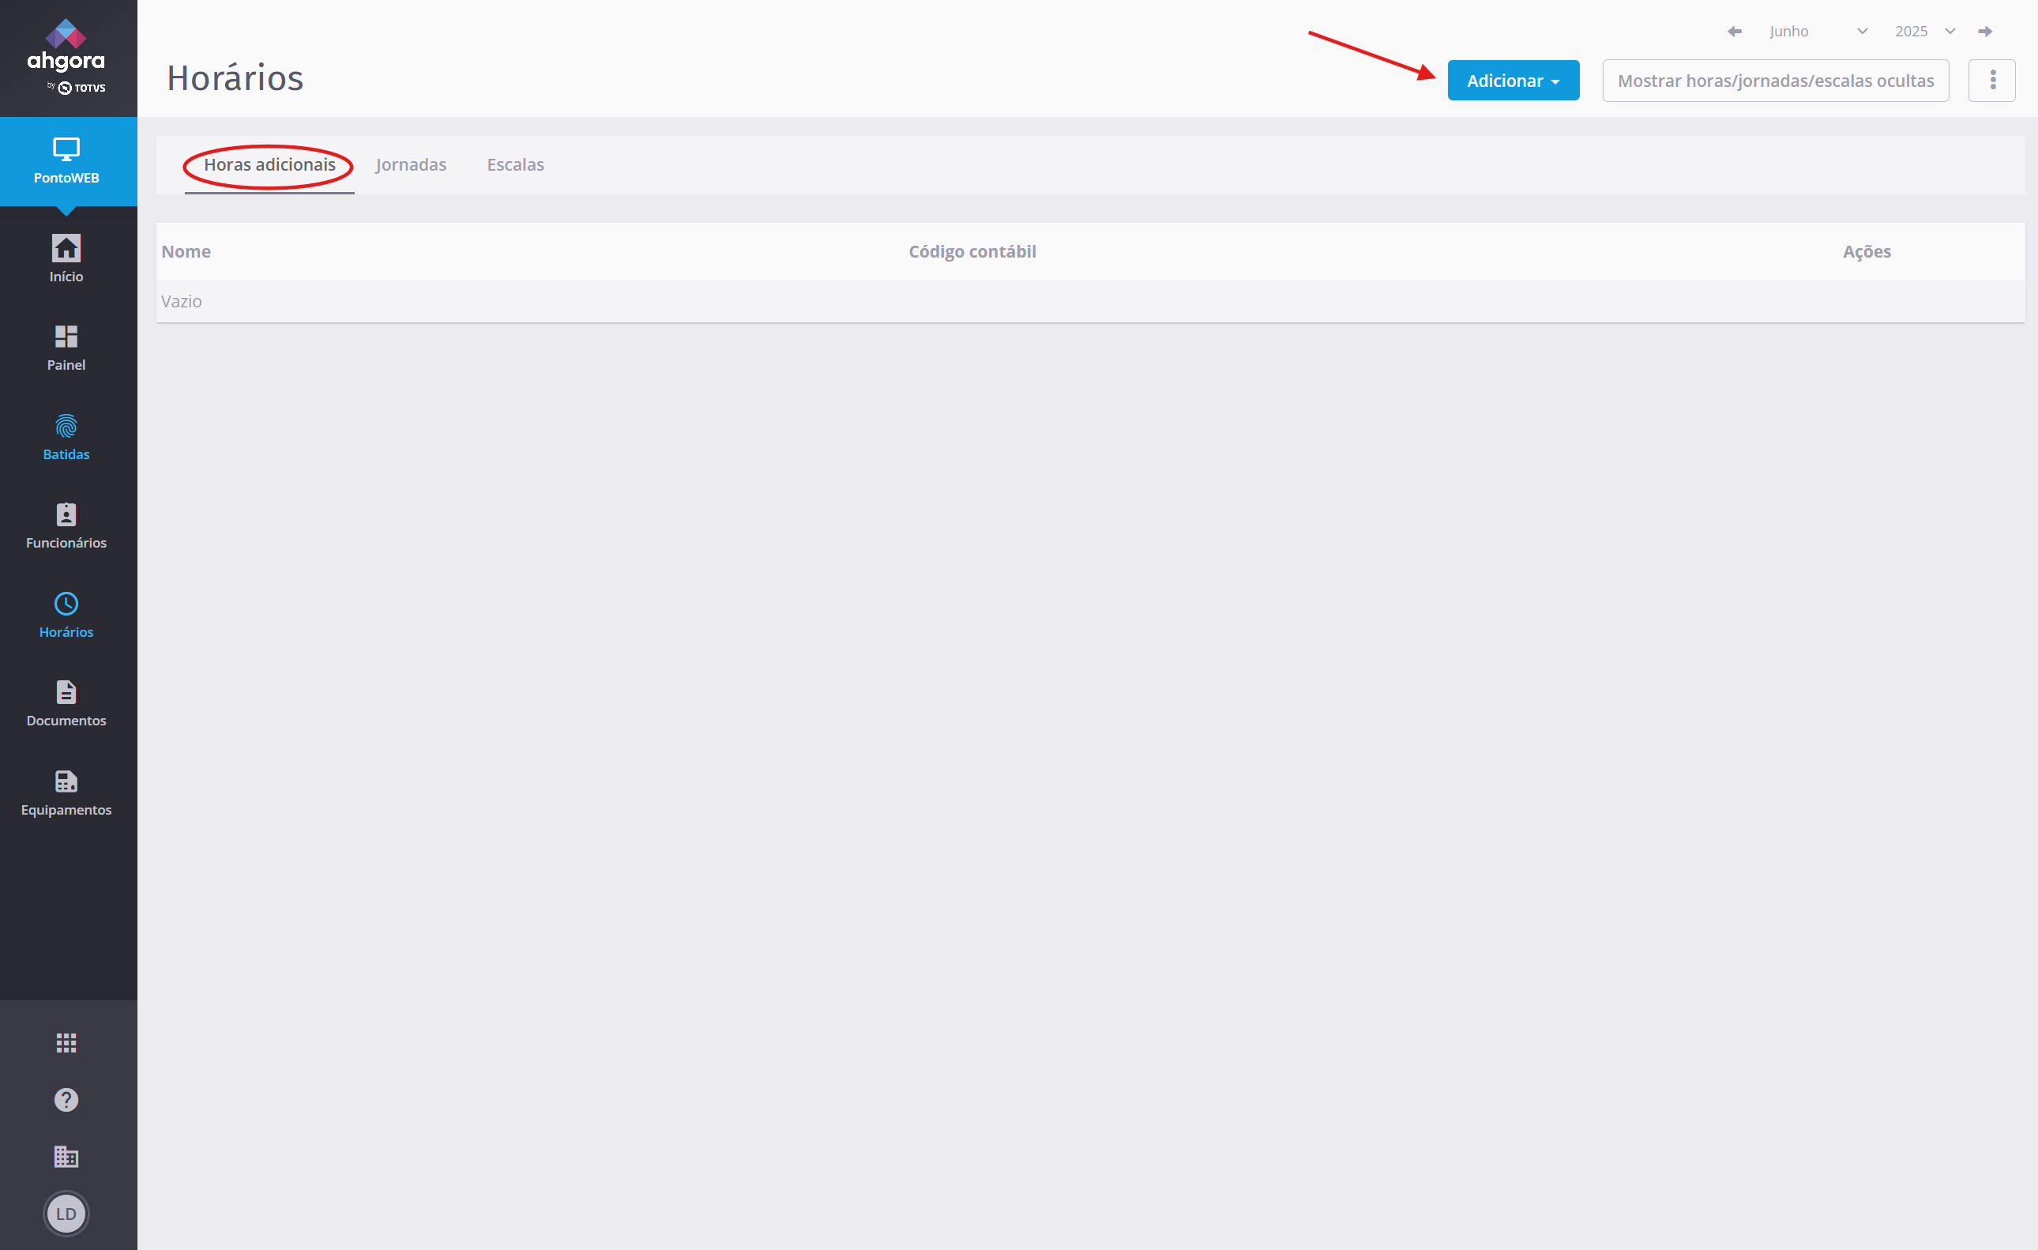
Task: Expand the Adicionar dropdown button
Action: [1513, 81]
